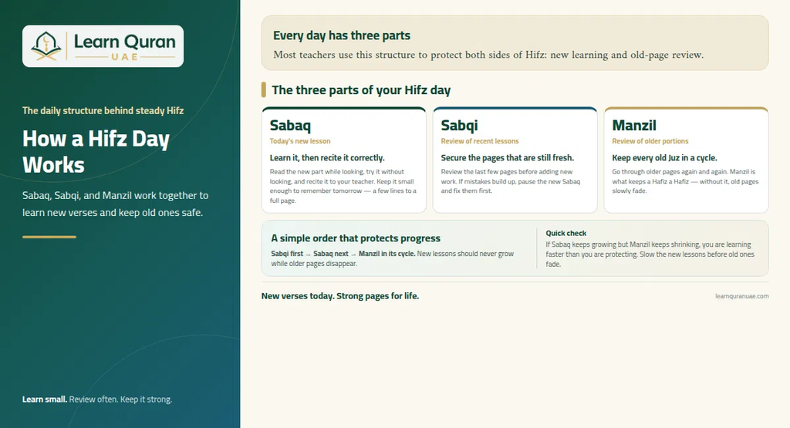Click the 'Sabaq, Sabqi, and Manzil work together' paragraph
This screenshot has width=790, height=428.
116,204
